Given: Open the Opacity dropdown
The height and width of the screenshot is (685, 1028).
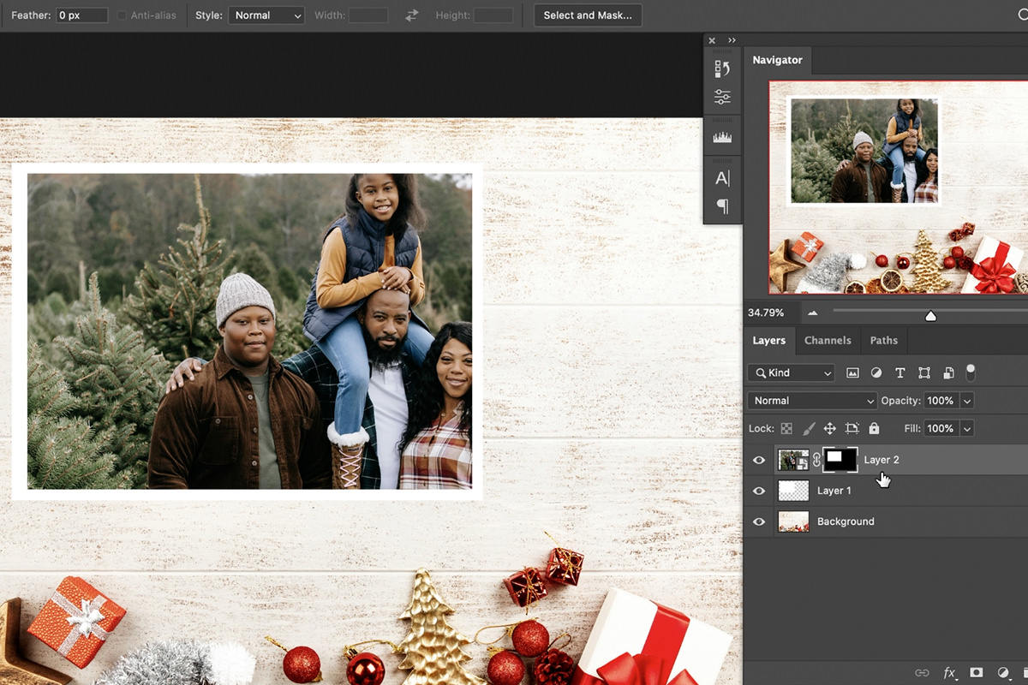Looking at the screenshot, I should click(x=967, y=400).
